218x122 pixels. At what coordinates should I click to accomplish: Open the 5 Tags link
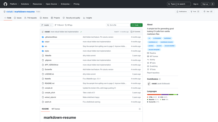(x=69, y=25)
